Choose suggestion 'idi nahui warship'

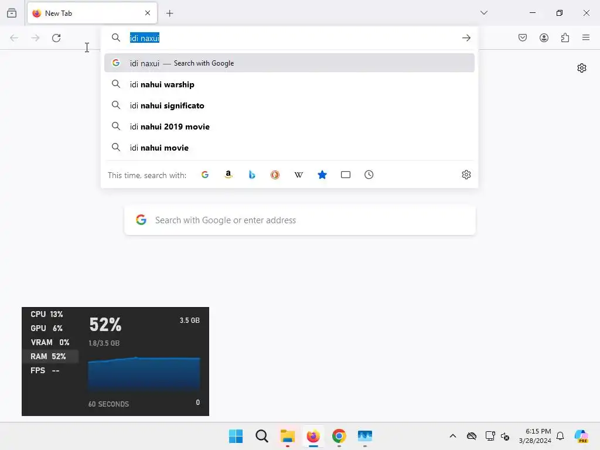click(289, 84)
